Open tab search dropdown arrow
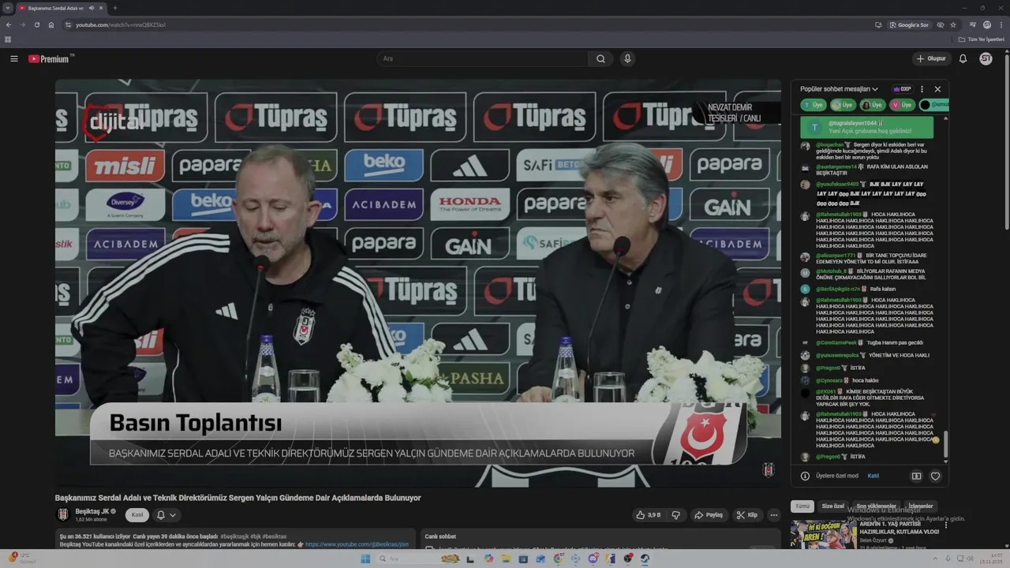The image size is (1010, 568). [x=8, y=8]
